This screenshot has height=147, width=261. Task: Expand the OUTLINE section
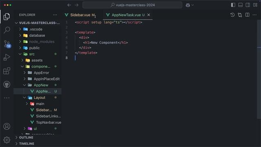(x=38, y=138)
